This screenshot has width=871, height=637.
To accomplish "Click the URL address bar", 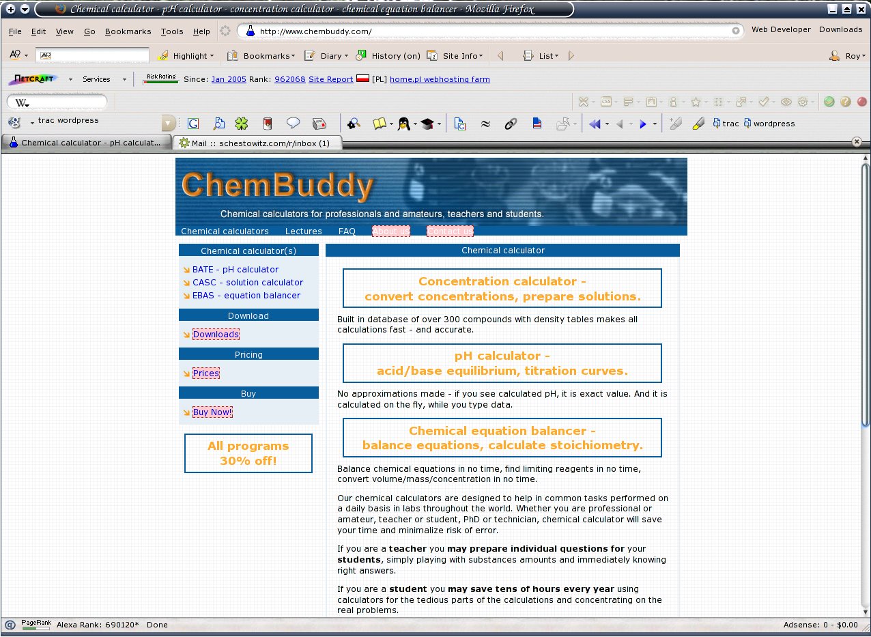I will (489, 31).
